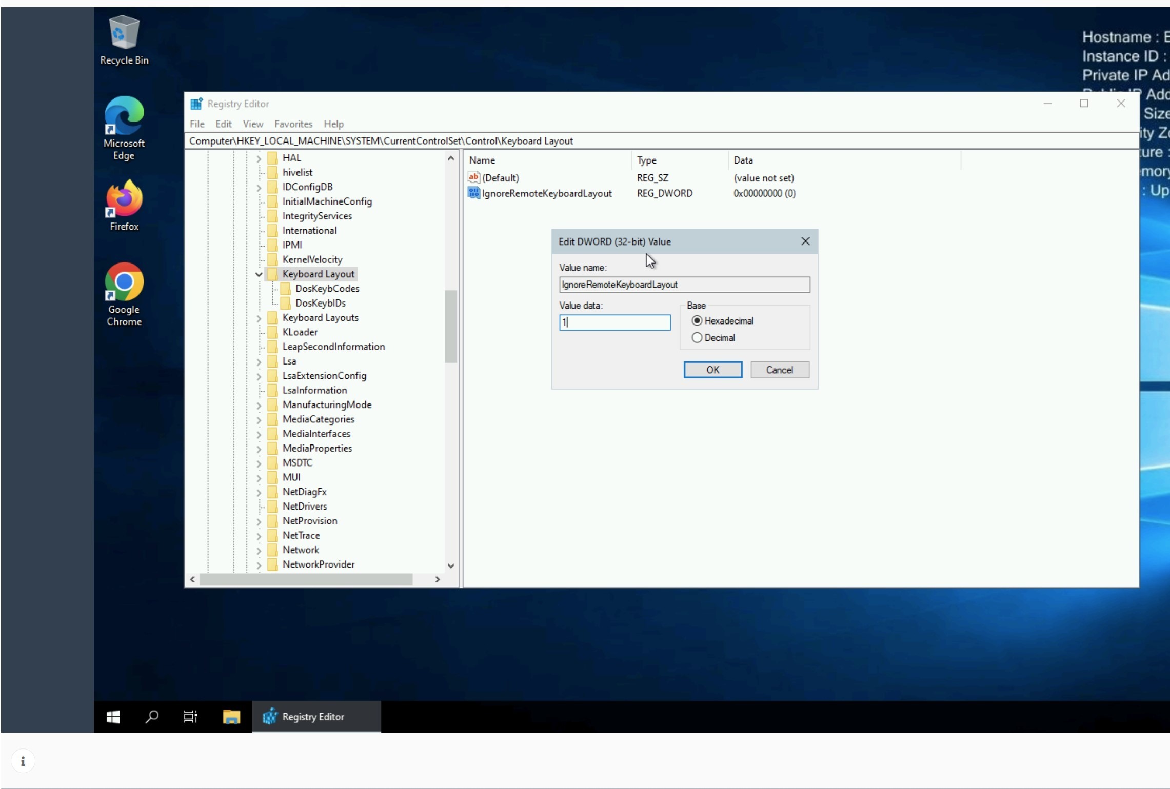Select the (Default) value row name
This screenshot has width=1170, height=789.
click(x=500, y=178)
